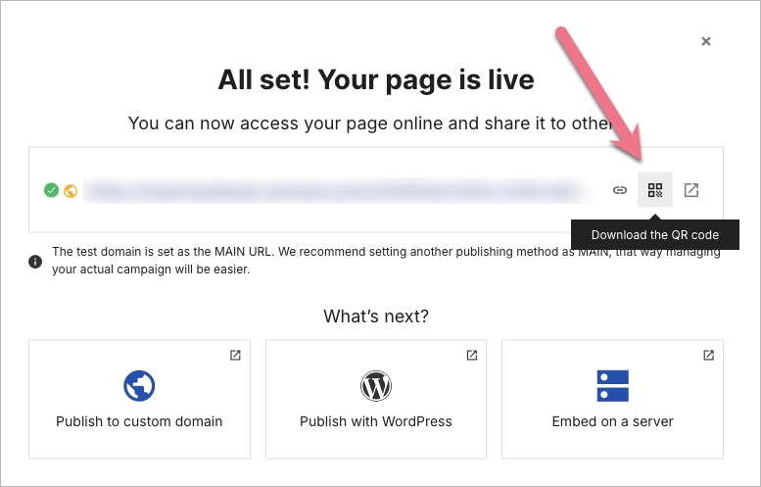Click the orange globe domain icon
The height and width of the screenshot is (487, 761).
[x=71, y=191]
